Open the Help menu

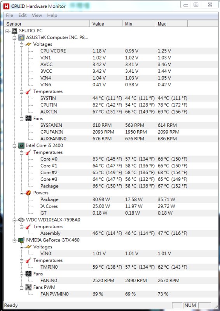click(52, 15)
